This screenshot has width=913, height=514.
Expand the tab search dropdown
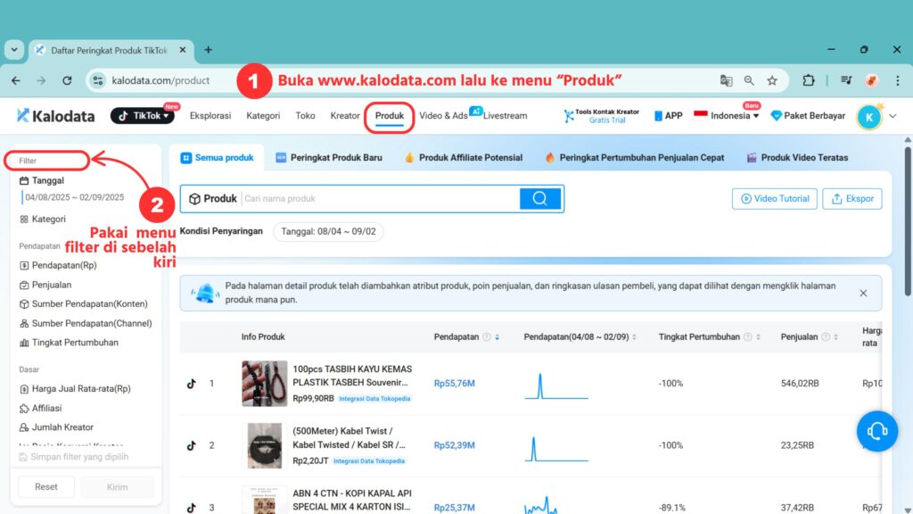point(14,50)
